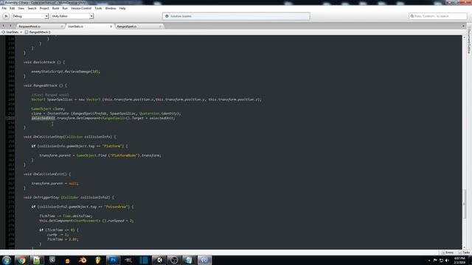Open the Edit menu
The height and width of the screenshot is (265, 472).
coord(13,8)
